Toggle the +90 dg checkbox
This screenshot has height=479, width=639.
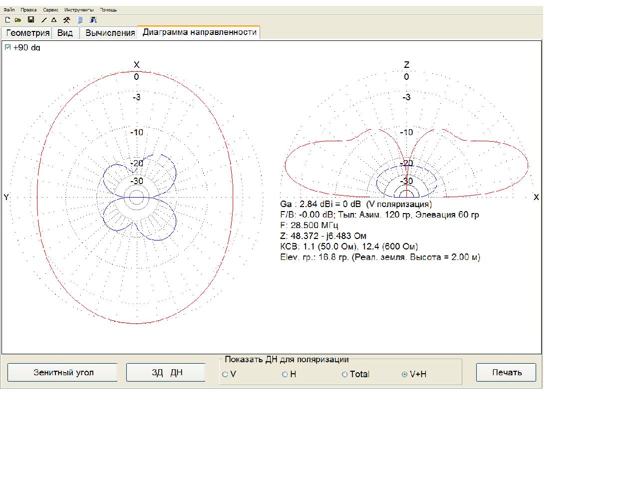pyautogui.click(x=7, y=47)
